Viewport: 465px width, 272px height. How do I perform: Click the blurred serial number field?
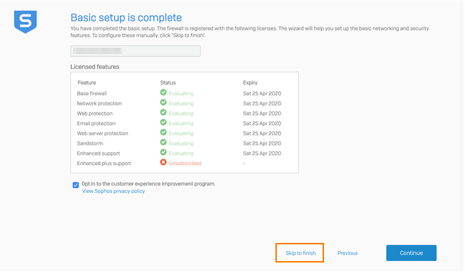click(x=136, y=51)
